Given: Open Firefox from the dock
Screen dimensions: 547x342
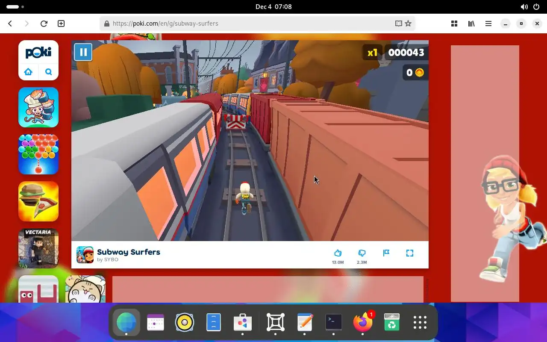Looking at the screenshot, I should point(363,322).
